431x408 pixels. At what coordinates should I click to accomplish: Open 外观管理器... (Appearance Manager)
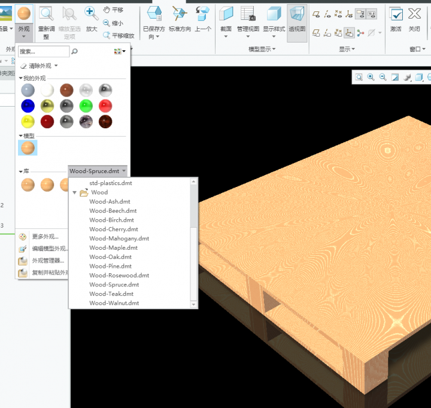pyautogui.click(x=48, y=261)
